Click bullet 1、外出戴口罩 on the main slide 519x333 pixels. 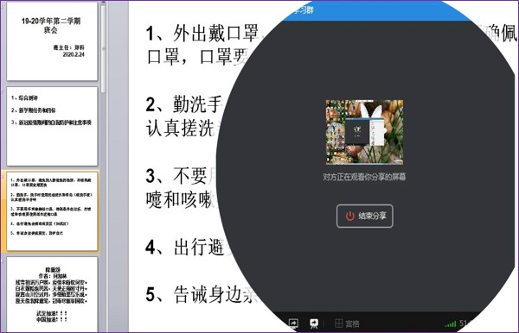click(x=202, y=34)
